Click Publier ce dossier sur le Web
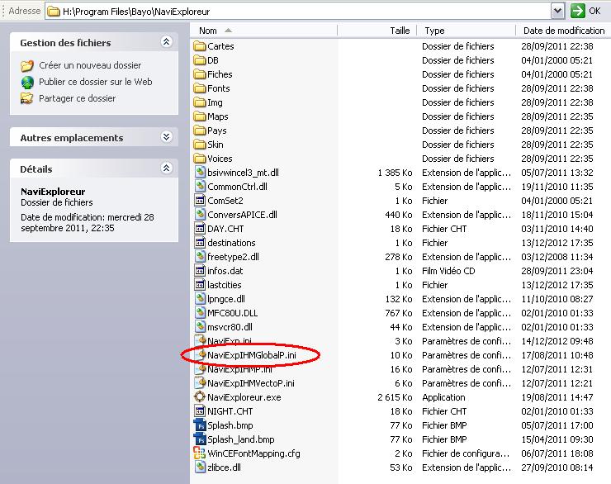The height and width of the screenshot is (484, 611). pyautogui.click(x=96, y=82)
